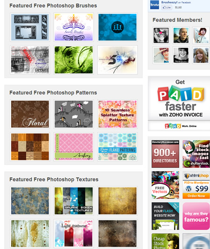Open the Swirly Brushes thumbnail
Screen dimensions: 210x249
coord(74,27)
